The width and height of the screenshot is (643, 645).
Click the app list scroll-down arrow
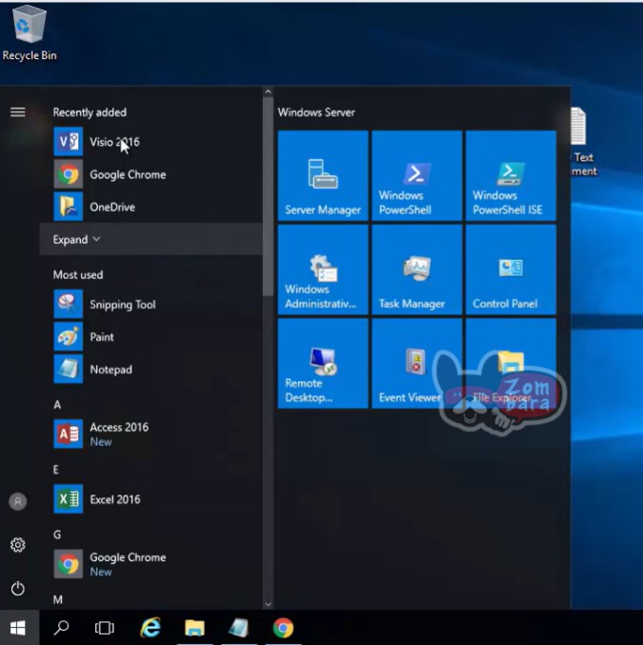(269, 604)
